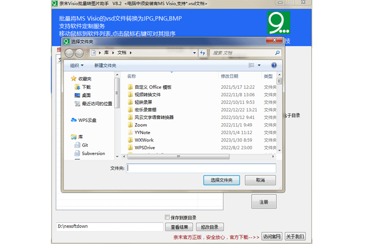Select the Git library item
Viewport: 366px width, 244px height.
coord(85,145)
